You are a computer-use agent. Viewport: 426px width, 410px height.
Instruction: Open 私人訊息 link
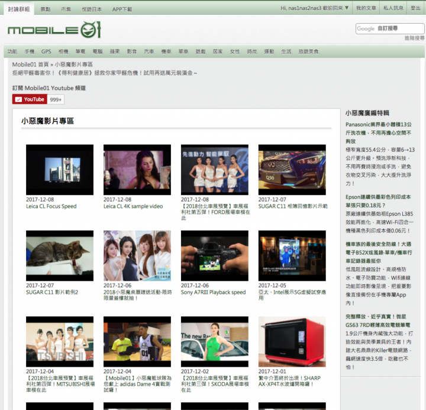393,8
